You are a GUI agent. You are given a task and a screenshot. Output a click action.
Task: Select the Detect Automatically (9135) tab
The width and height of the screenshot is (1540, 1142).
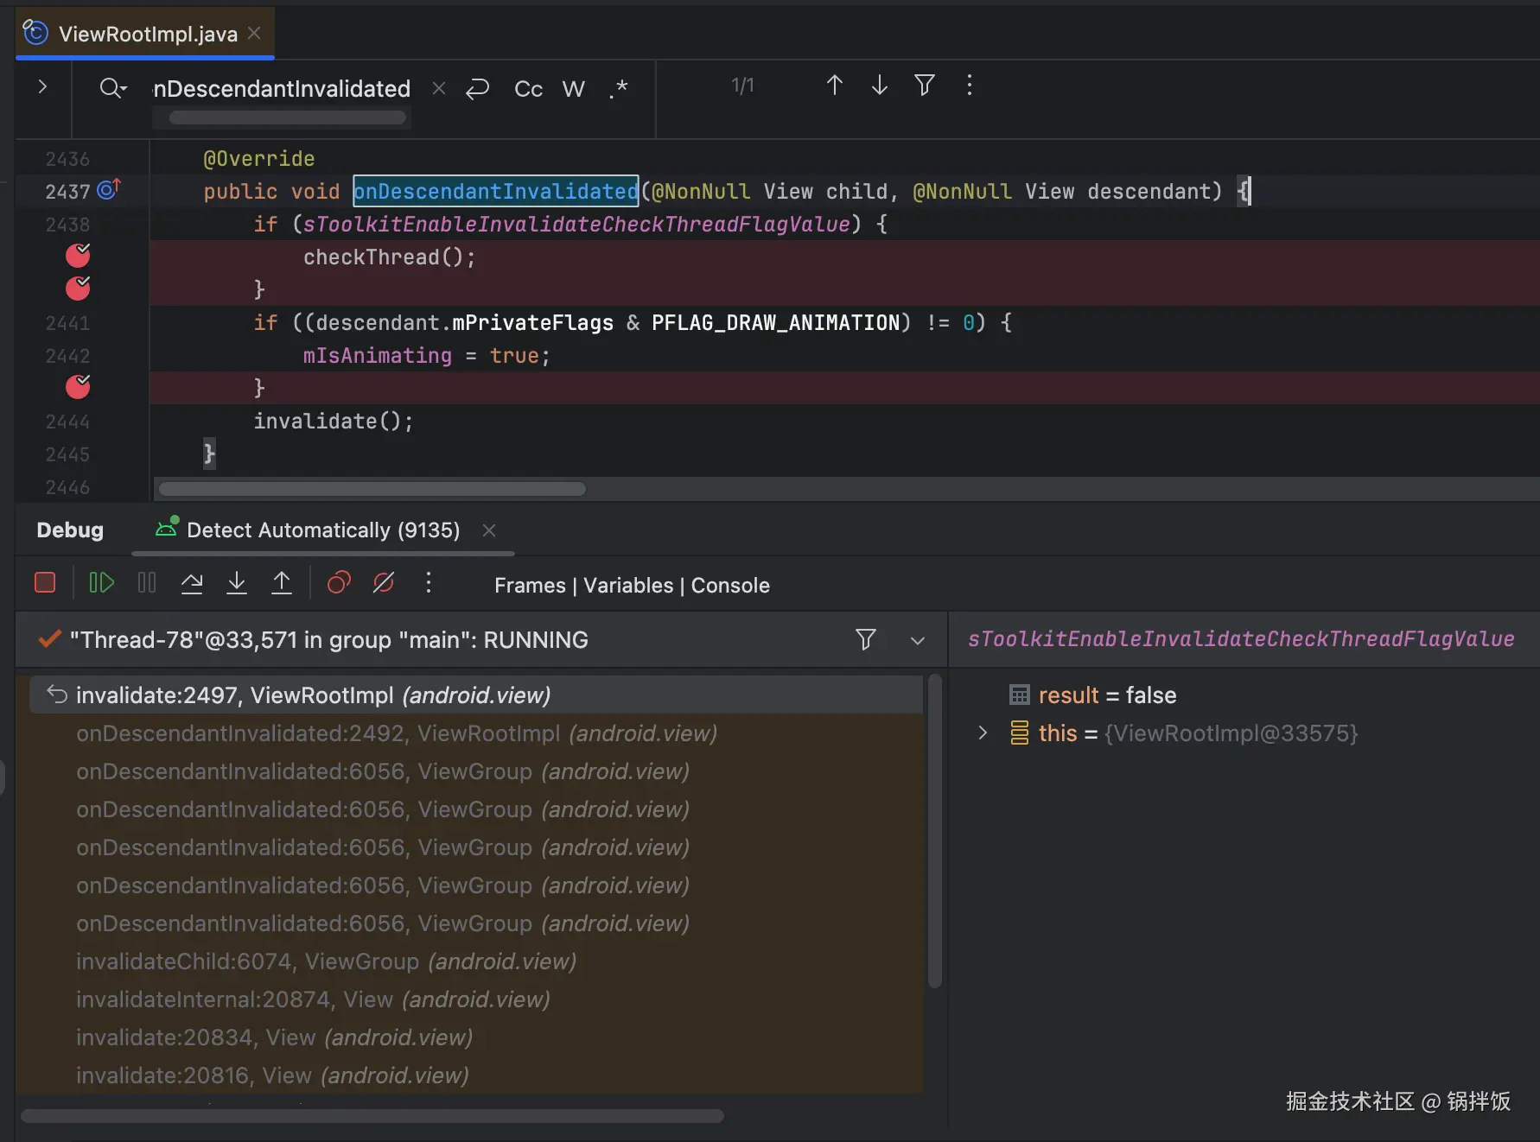point(322,530)
